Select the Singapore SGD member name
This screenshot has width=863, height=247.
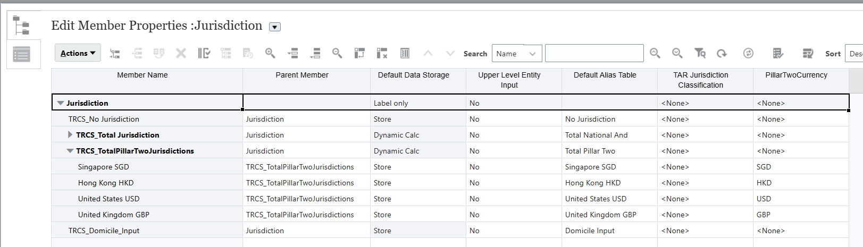(x=104, y=167)
